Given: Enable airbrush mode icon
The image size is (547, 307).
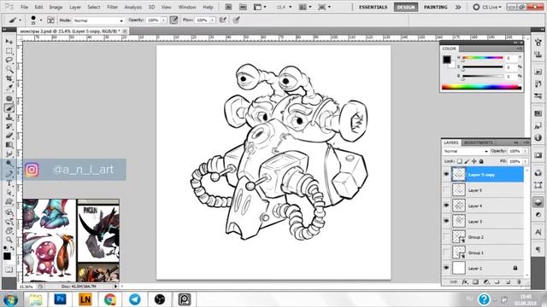Looking at the screenshot, I should pyautogui.click(x=222, y=20).
